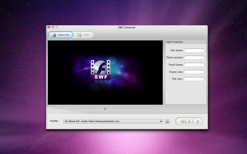Click the Profile label

[x=54, y=121]
